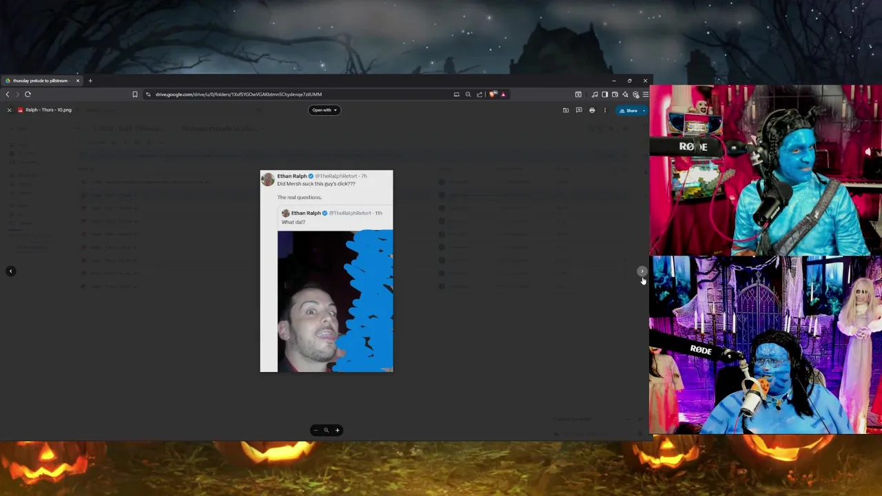Open Leo AI sparkle icon
The image size is (882, 496).
pyautogui.click(x=625, y=94)
